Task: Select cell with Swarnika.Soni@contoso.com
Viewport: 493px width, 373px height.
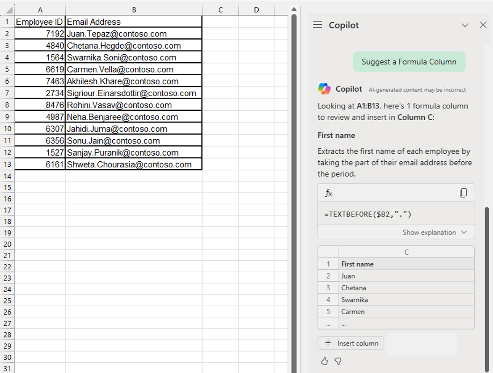Action: point(134,57)
